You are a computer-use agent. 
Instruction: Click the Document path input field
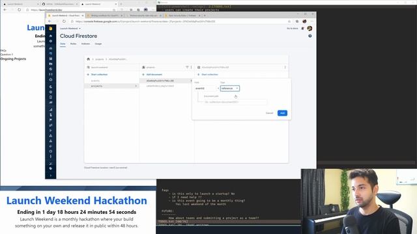[x=236, y=102]
